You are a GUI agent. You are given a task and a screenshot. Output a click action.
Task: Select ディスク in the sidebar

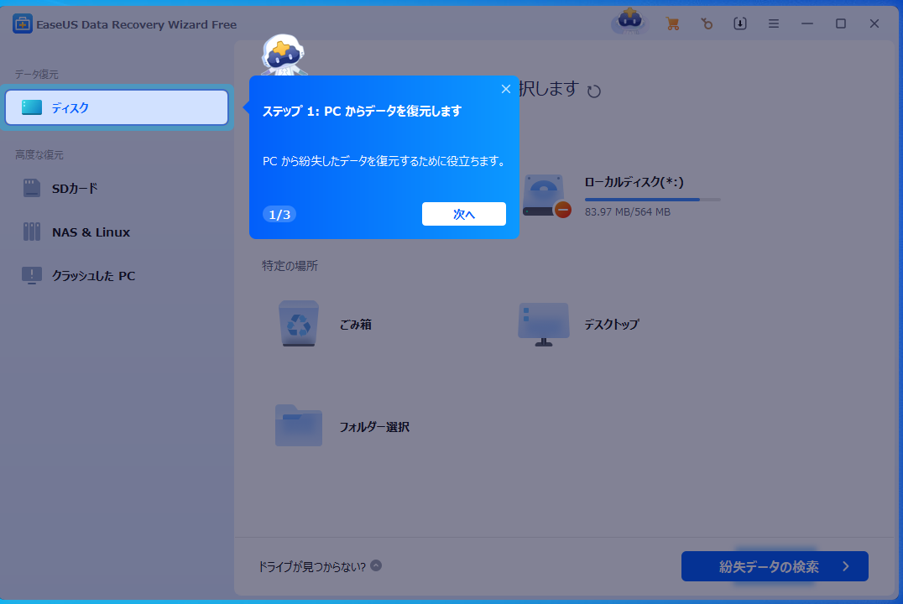click(x=117, y=107)
